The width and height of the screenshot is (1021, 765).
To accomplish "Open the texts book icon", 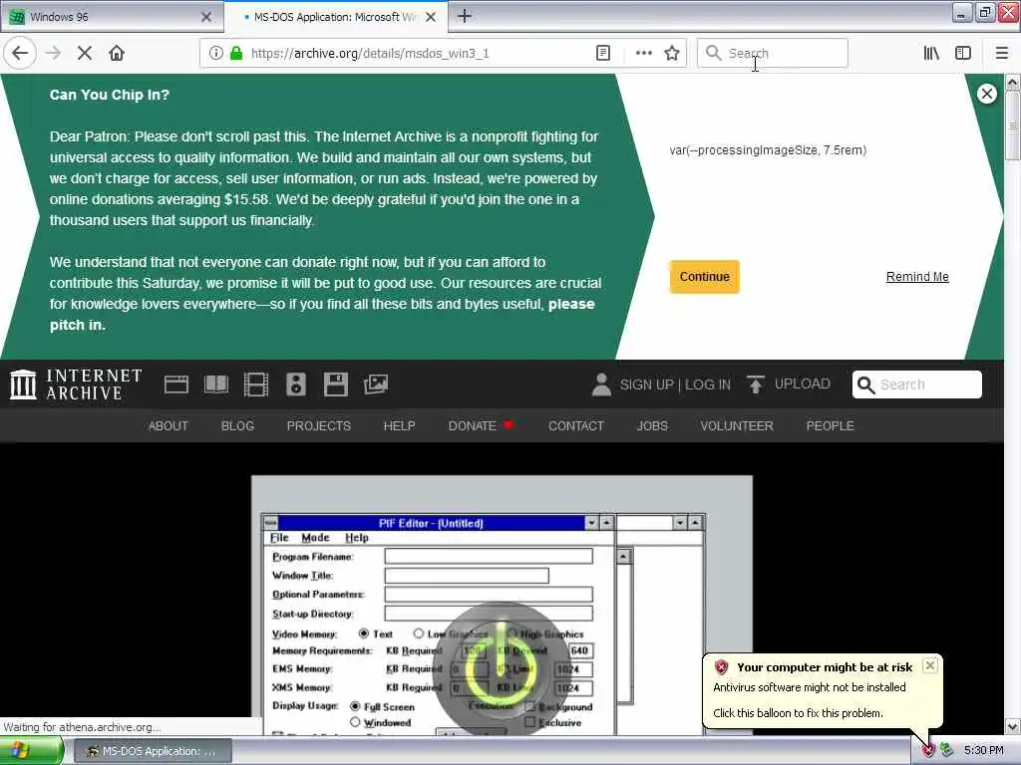I will tap(216, 384).
